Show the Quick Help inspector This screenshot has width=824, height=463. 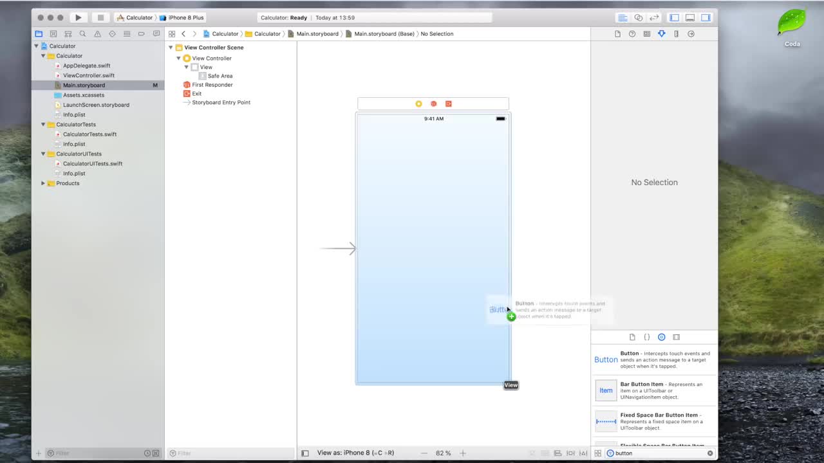(632, 33)
